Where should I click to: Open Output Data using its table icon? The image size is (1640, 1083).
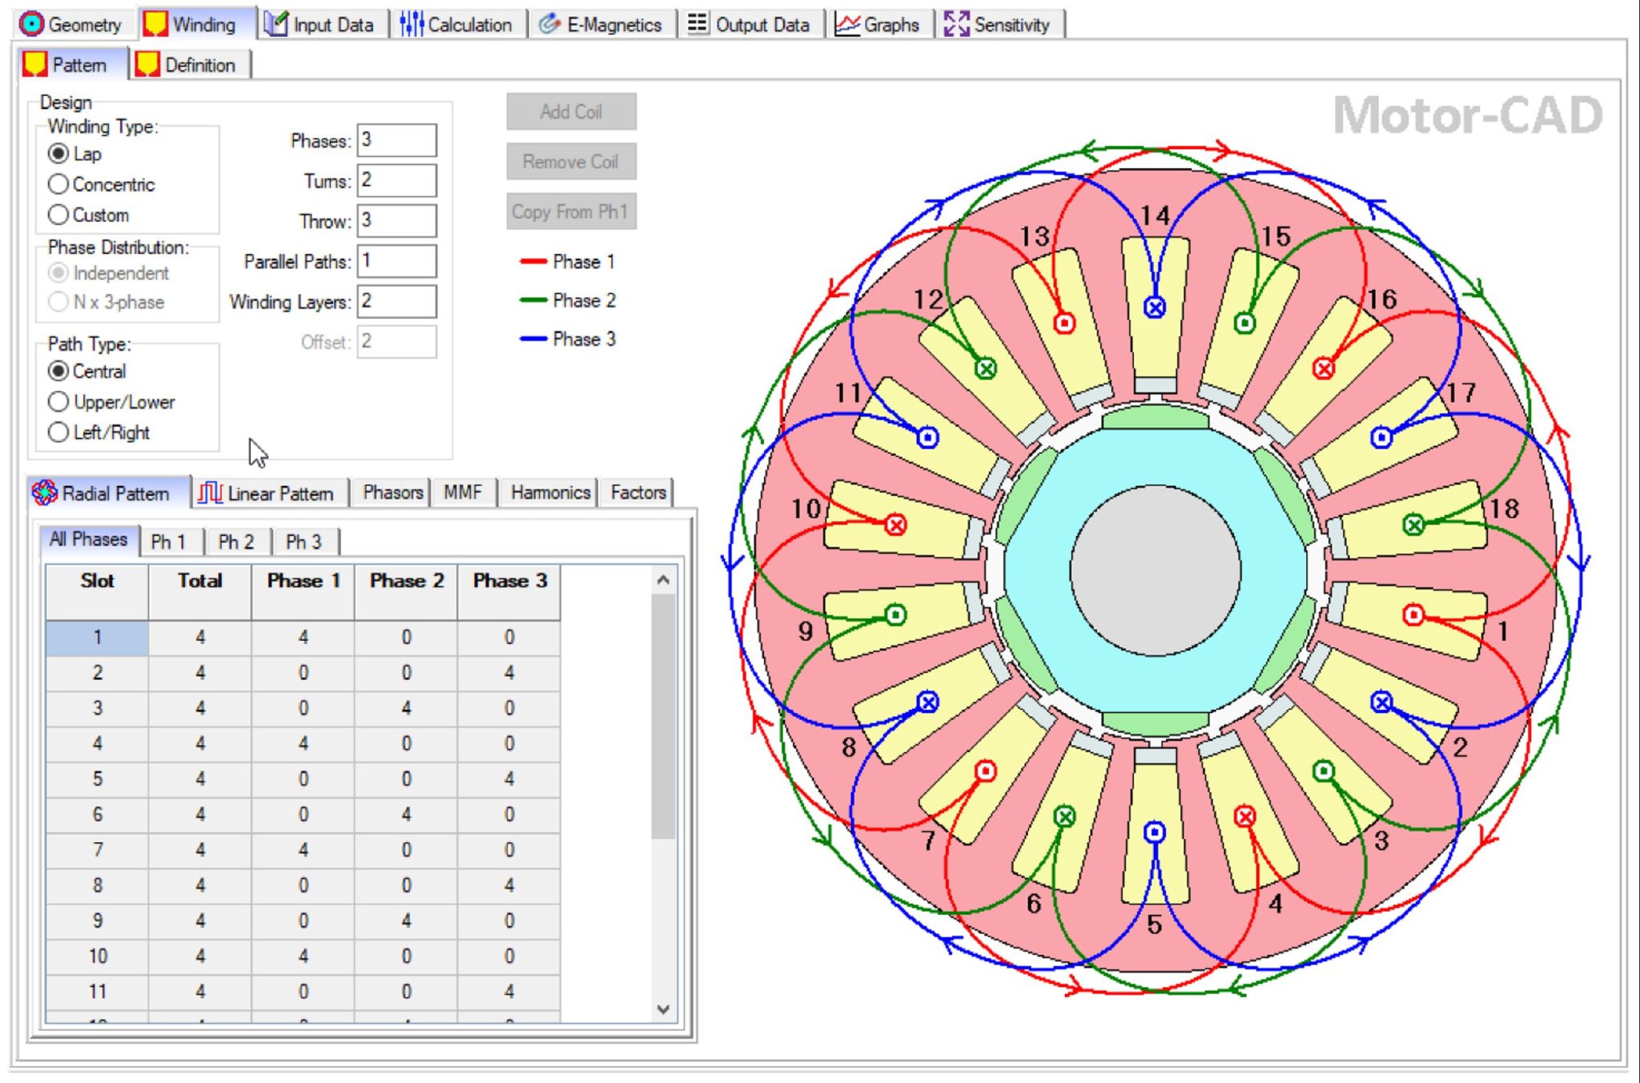tap(697, 24)
